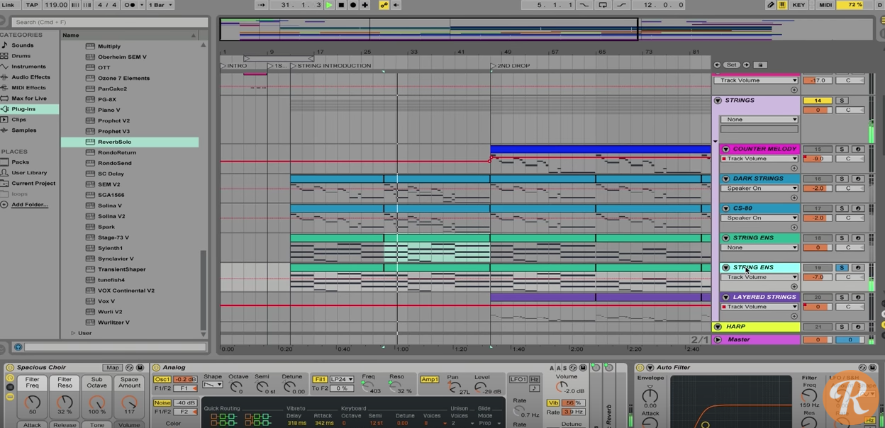This screenshot has width=885, height=428.
Task: Open User Library place
Action: click(x=29, y=173)
